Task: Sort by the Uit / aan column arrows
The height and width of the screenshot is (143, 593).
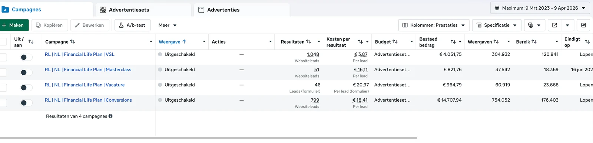Action: pyautogui.click(x=31, y=42)
